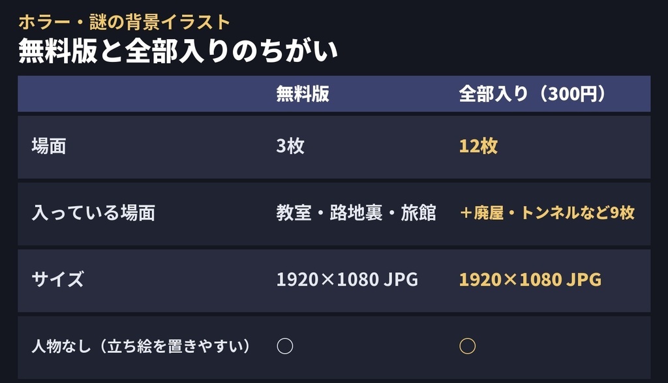Select the 無料版 column header
668x383 pixels.
click(x=303, y=94)
